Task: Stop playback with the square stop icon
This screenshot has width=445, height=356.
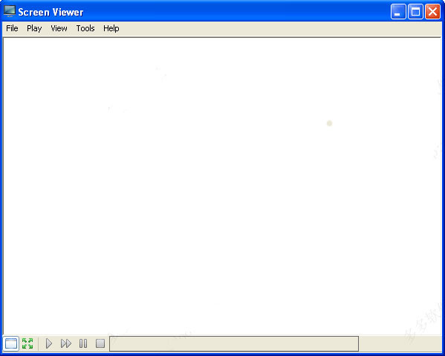Action: (x=100, y=343)
